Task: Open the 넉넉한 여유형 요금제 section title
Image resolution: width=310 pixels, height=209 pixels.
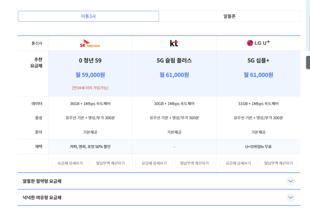Action: pos(42,197)
